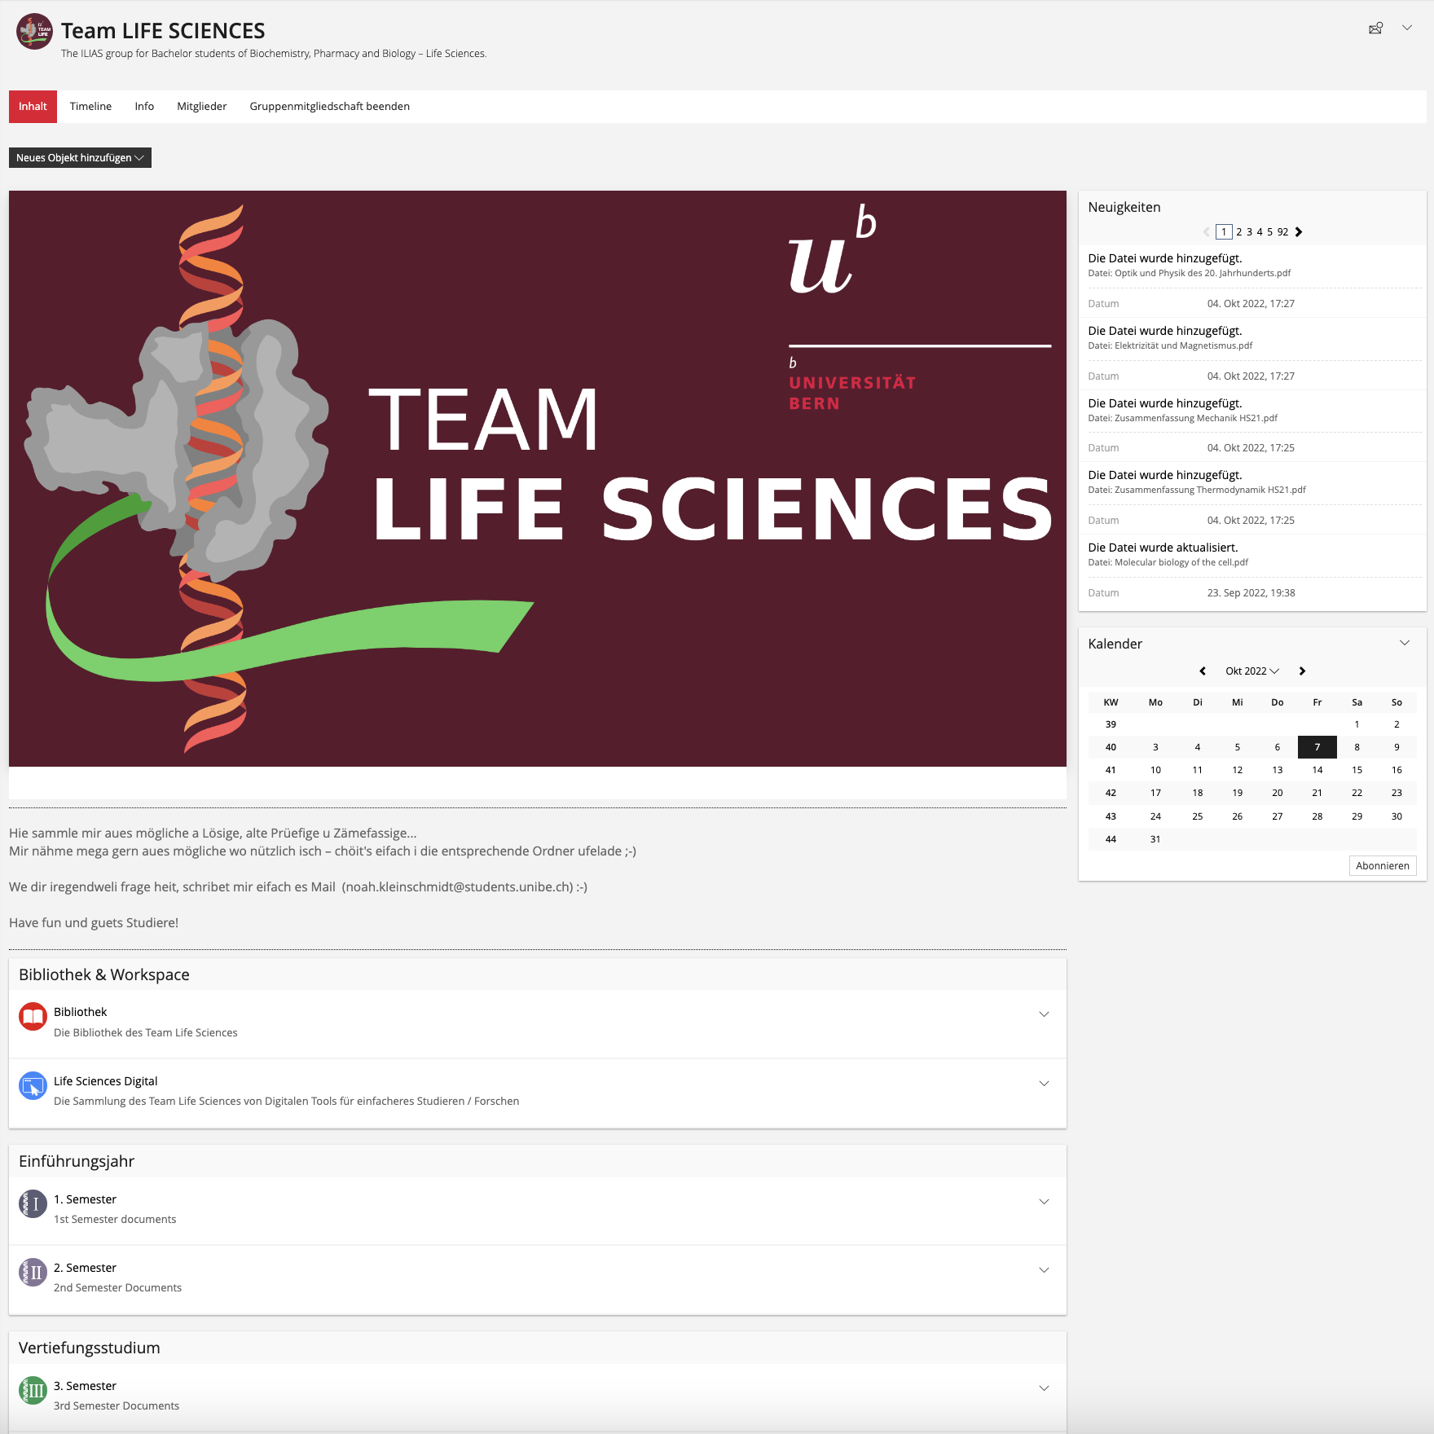
Task: Open the Okt 2022 month selector
Action: click(1251, 671)
